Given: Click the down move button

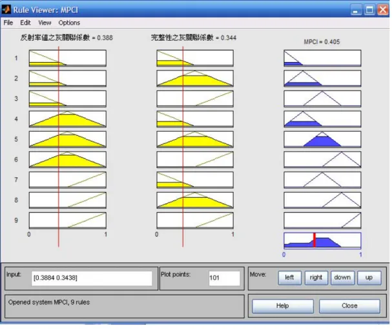Looking at the screenshot, I should point(342,278).
